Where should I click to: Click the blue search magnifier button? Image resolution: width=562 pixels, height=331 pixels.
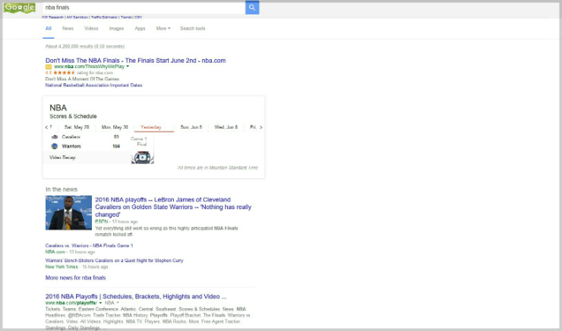point(252,7)
